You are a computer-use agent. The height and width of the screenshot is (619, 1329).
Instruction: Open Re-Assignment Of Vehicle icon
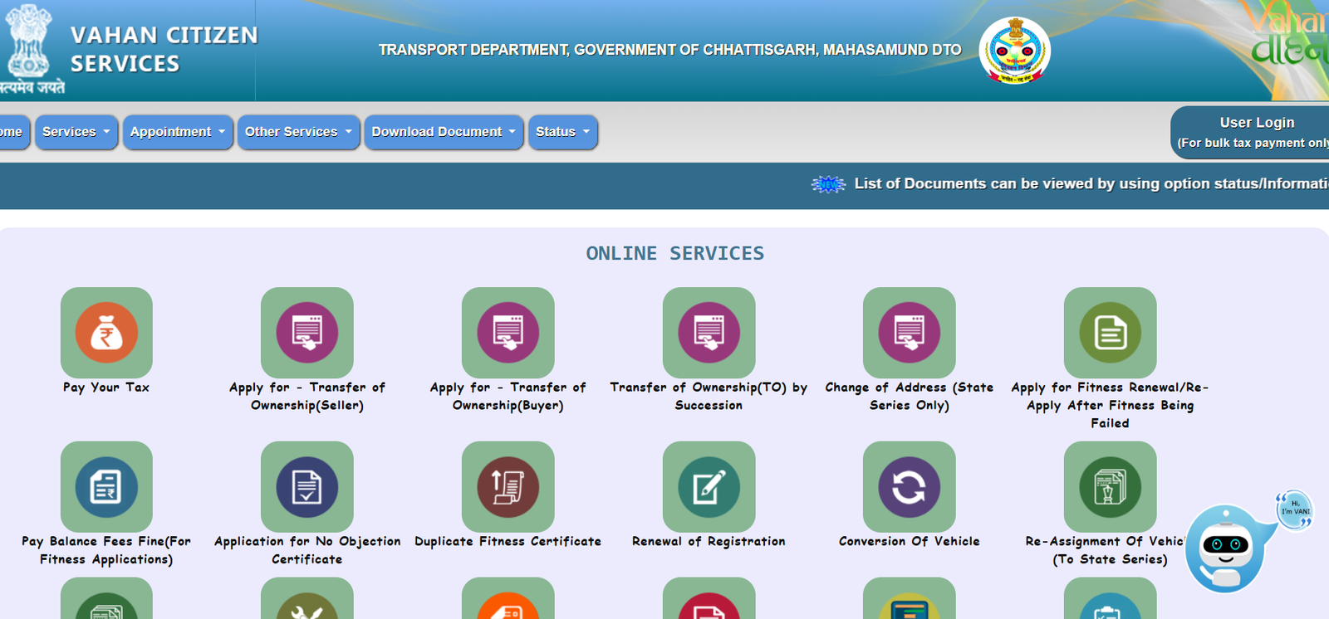click(x=1111, y=487)
